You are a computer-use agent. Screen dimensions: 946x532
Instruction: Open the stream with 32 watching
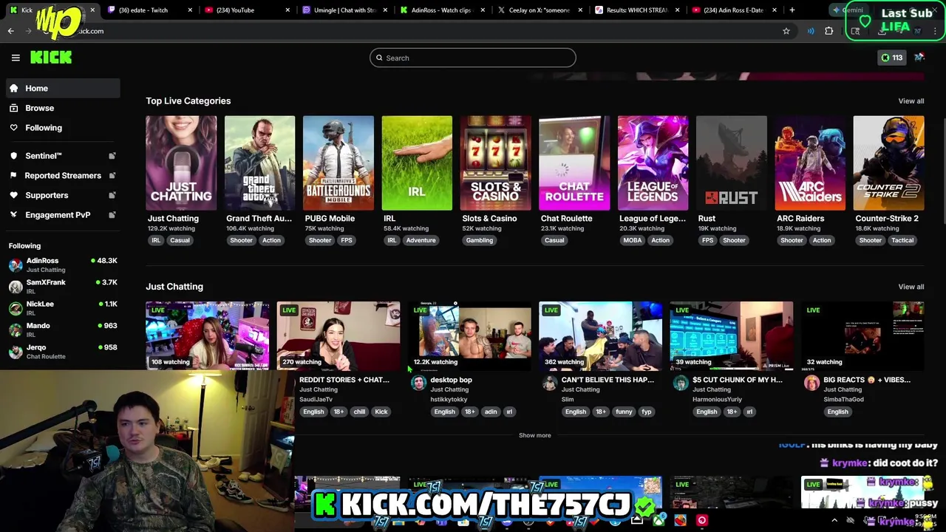pyautogui.click(x=862, y=335)
